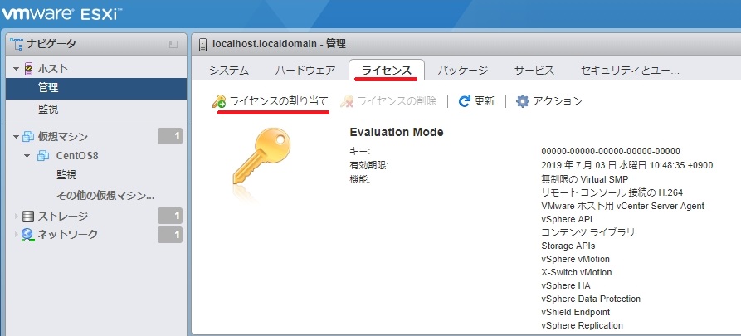The height and width of the screenshot is (336, 741).
Task: Click the vSphere API feature text
Action: pos(567,219)
